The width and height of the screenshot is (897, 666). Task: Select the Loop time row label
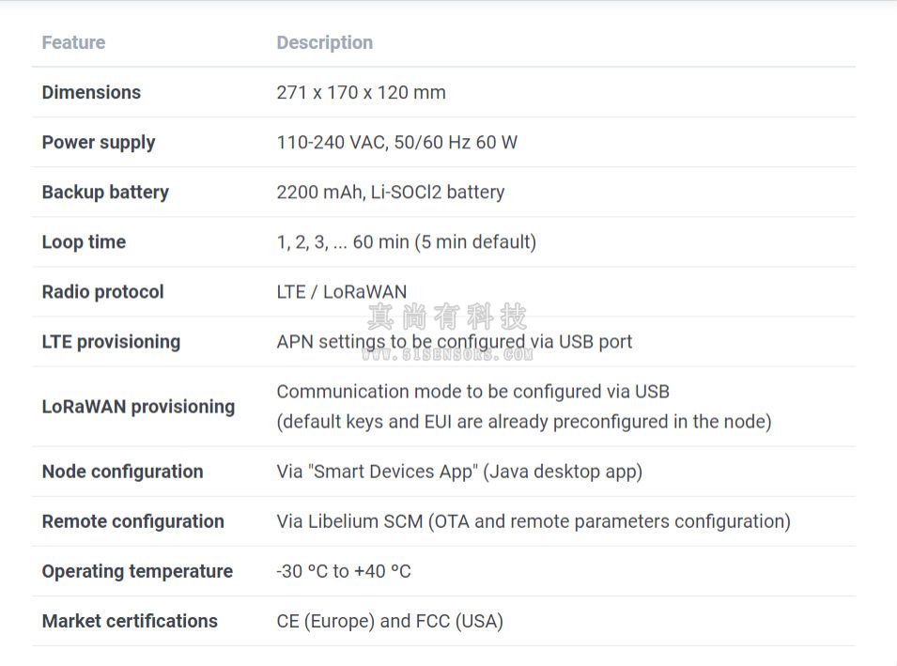pyautogui.click(x=84, y=242)
